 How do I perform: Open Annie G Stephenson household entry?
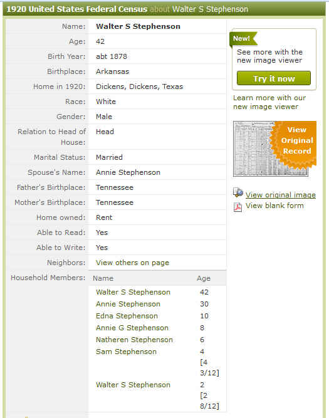click(x=132, y=328)
